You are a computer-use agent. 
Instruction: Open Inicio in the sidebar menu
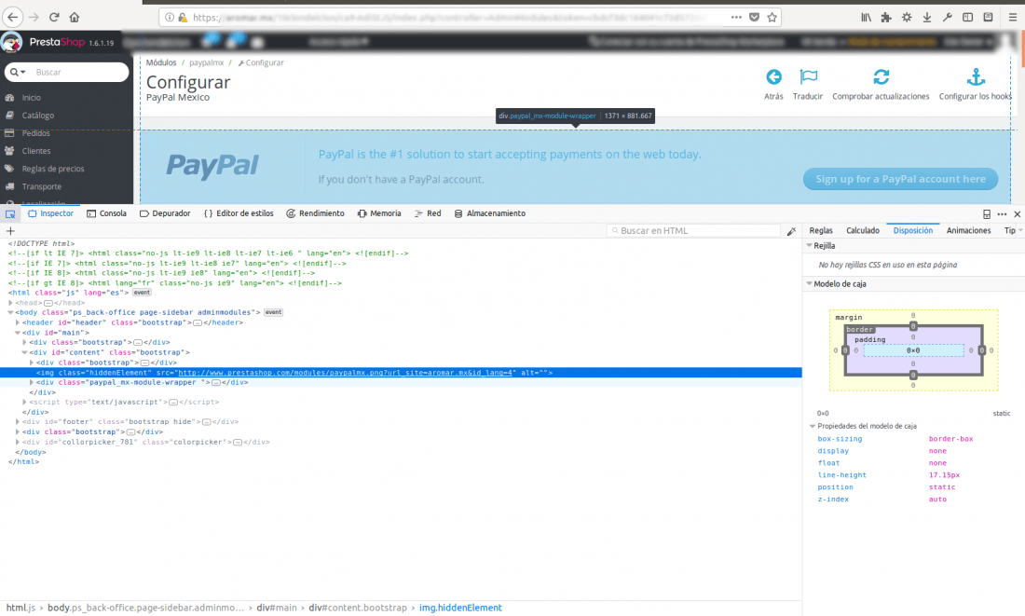[x=31, y=98]
